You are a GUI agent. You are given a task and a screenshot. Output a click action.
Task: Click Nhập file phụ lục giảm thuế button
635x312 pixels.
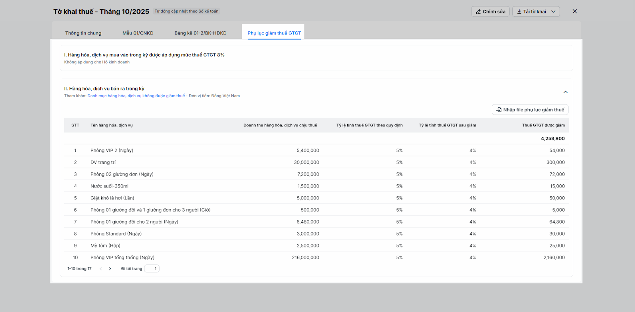click(x=530, y=110)
